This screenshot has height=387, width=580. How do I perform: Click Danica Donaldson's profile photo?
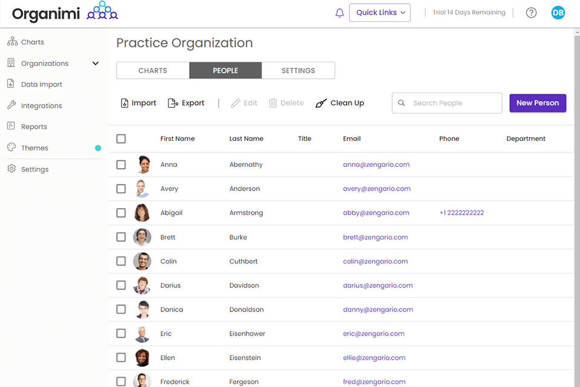(143, 309)
